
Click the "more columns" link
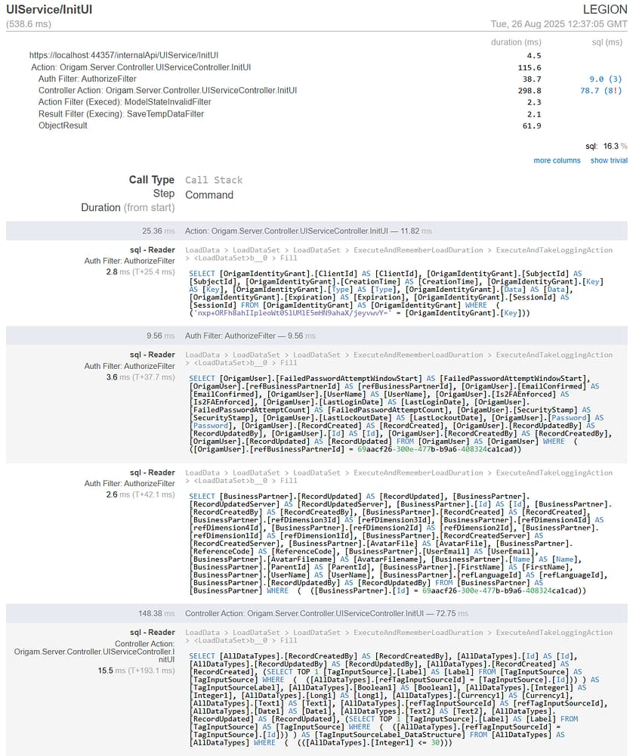click(557, 160)
